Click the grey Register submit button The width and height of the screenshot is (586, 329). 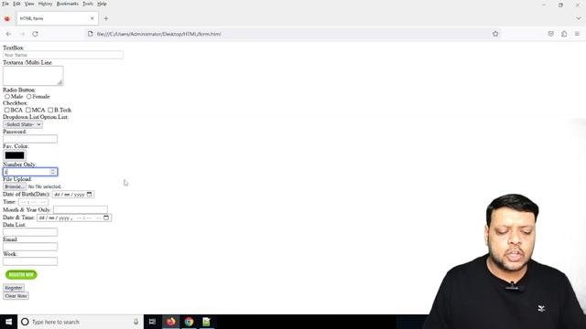point(14,288)
